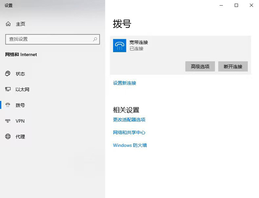Image resolution: width=259 pixels, height=198 pixels.
Task: Select the 宽带连接 connection name
Action: coord(139,42)
